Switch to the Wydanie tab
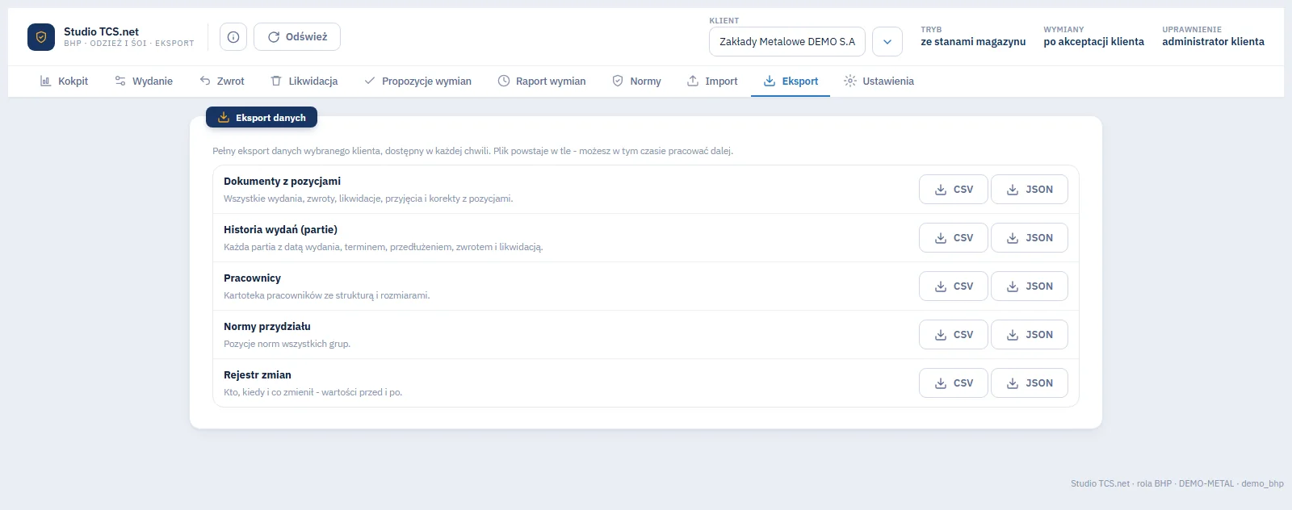The image size is (1292, 510). click(144, 82)
